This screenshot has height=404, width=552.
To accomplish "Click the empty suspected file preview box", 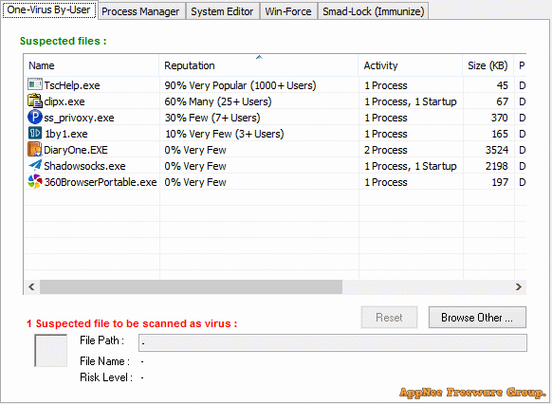I will click(50, 351).
